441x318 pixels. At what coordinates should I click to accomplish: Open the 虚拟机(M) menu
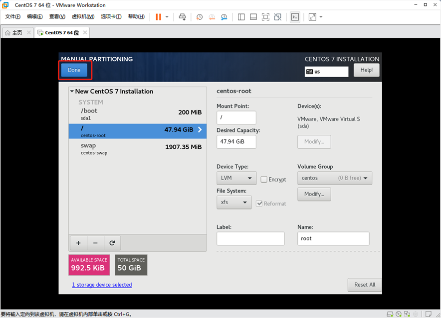(x=83, y=16)
